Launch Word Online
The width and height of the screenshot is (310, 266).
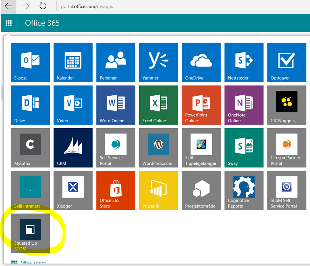pyautogui.click(x=116, y=105)
